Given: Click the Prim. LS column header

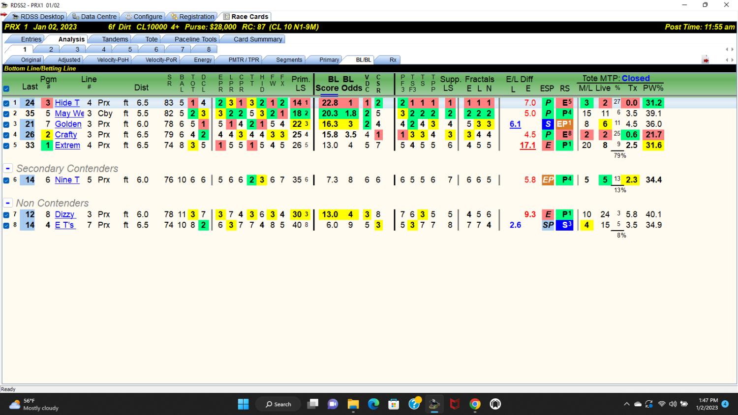Looking at the screenshot, I should tap(301, 84).
